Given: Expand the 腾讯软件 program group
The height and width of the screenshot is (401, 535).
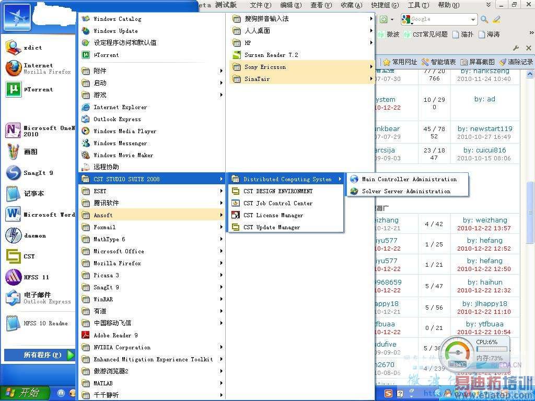Looking at the screenshot, I should click(x=152, y=203).
